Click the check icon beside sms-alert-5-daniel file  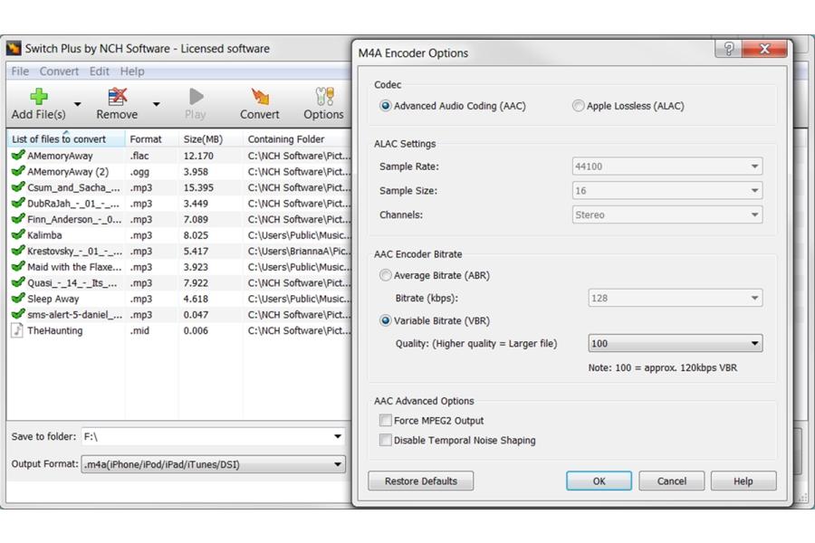pyautogui.click(x=18, y=314)
